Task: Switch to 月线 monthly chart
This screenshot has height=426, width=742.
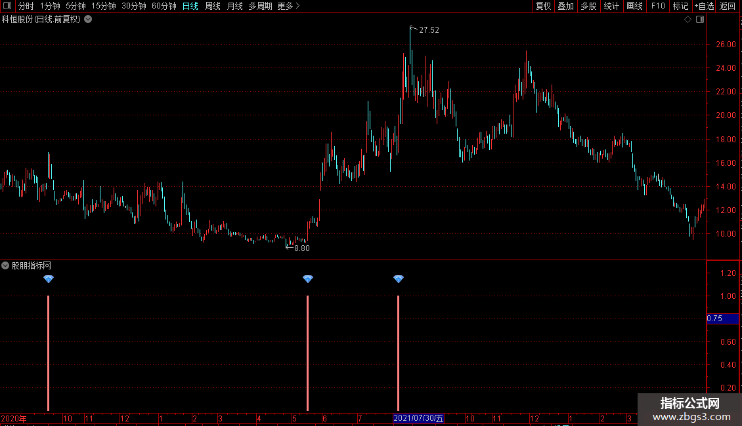Action: click(234, 6)
